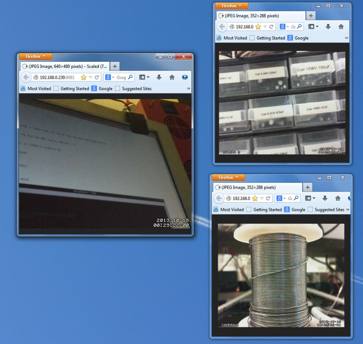363x344 pixels.
Task: Go back in the solder spool window
Action: coord(219,198)
